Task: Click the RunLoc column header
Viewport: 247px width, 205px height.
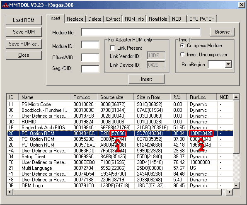Action: (x=202, y=97)
